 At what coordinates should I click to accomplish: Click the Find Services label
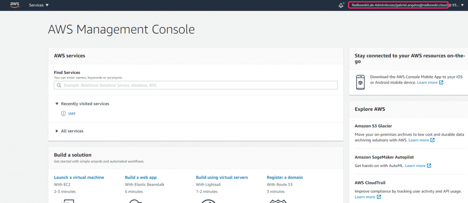[x=67, y=73]
